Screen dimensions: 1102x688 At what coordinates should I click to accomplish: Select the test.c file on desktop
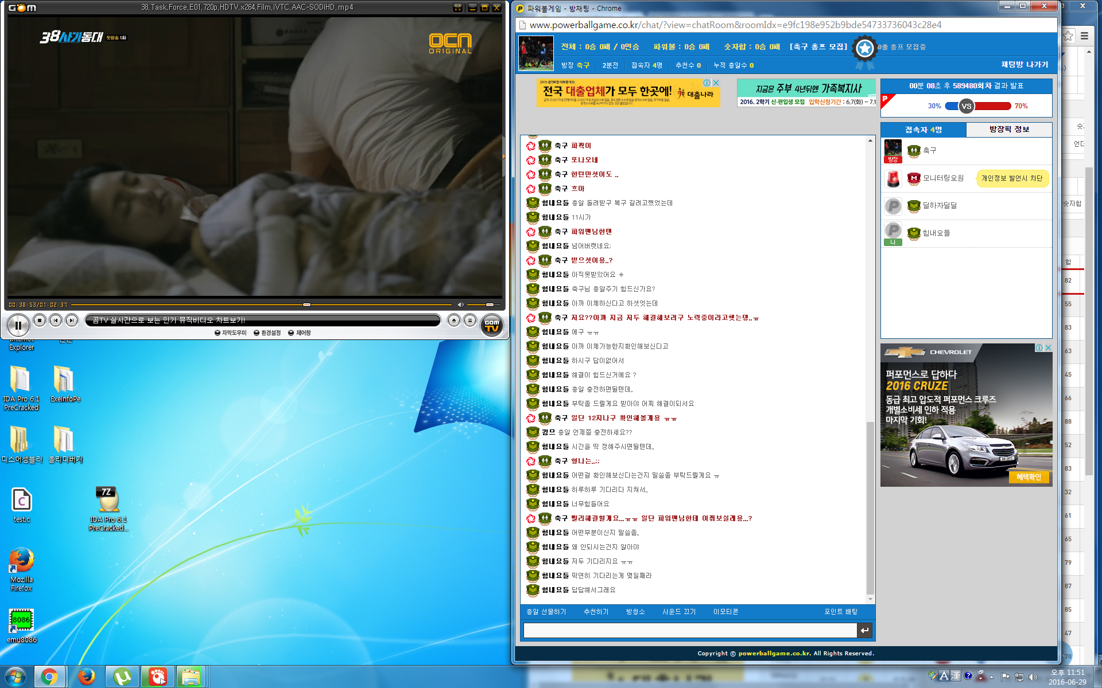point(21,505)
